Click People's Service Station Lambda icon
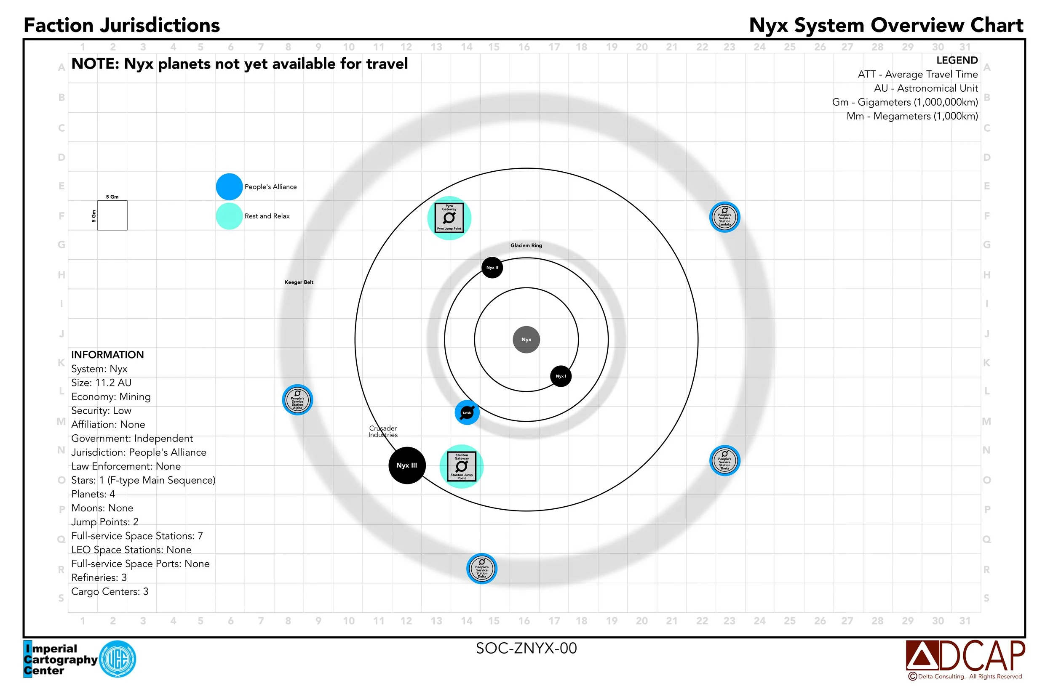Screen dimensions: 1053x686 pyautogui.click(x=724, y=217)
